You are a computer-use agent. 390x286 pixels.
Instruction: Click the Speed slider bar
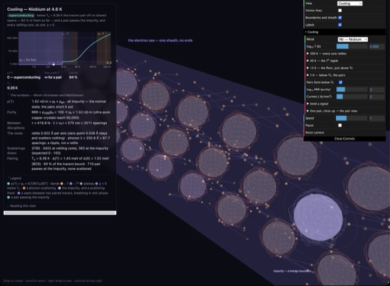352,118
